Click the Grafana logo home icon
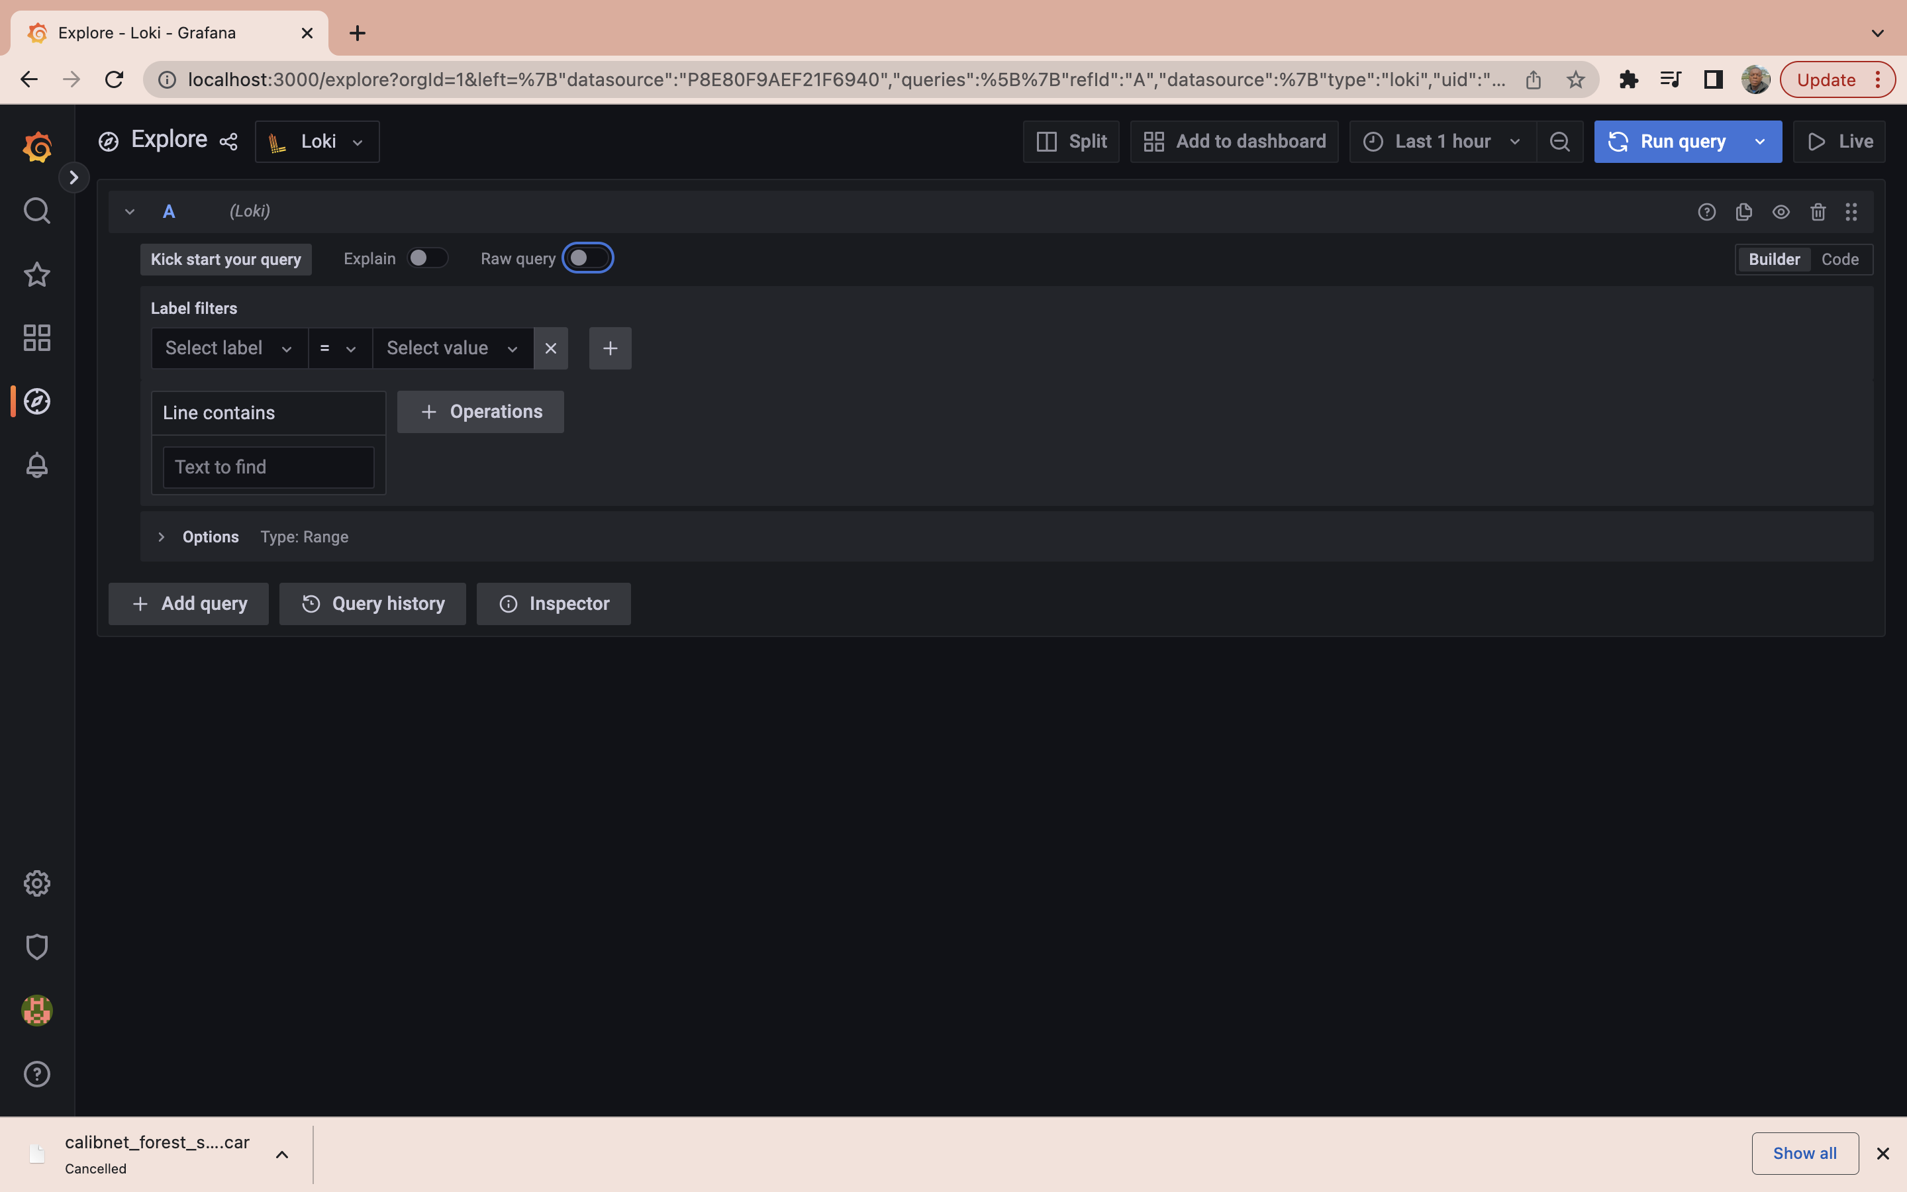 point(37,148)
